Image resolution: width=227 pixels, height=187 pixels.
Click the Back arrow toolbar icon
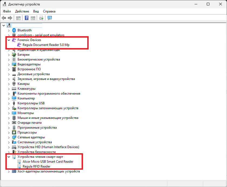(x=4, y=18)
